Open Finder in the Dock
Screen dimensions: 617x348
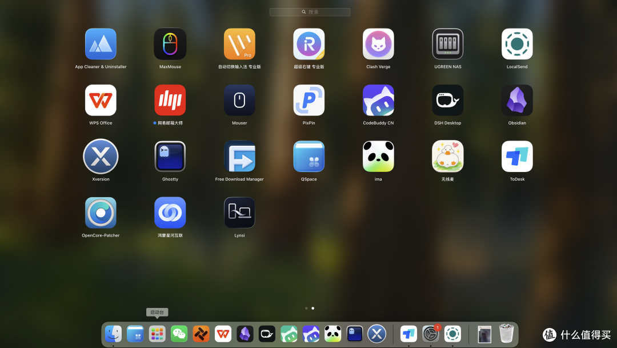click(113, 334)
